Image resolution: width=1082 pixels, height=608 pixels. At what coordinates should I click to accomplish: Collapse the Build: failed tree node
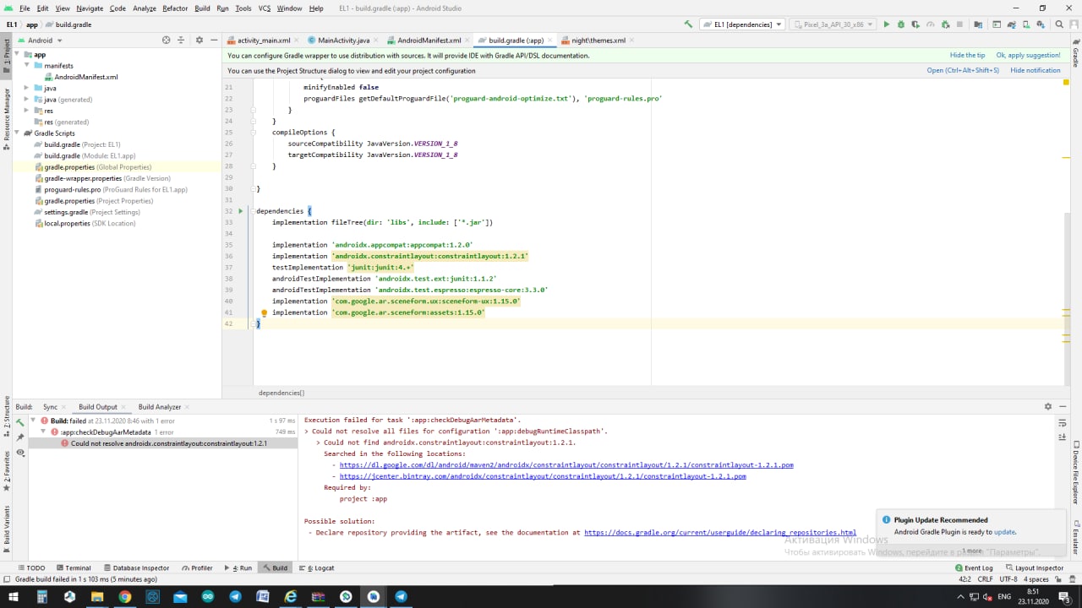click(x=33, y=421)
